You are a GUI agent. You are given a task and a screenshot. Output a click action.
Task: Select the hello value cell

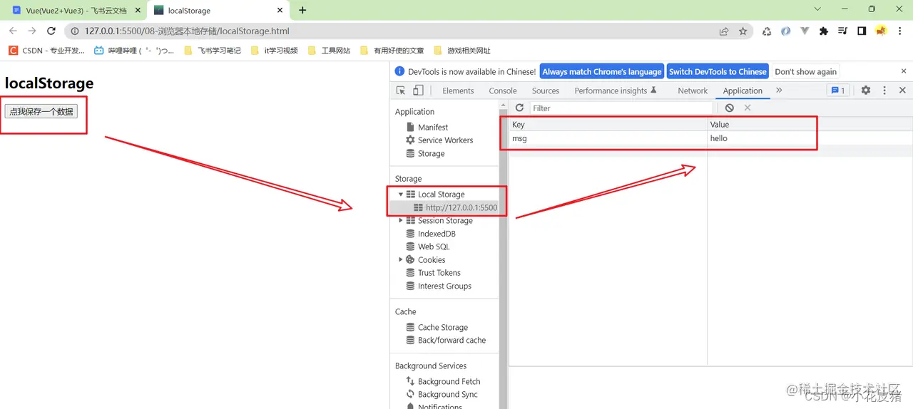tap(810, 138)
